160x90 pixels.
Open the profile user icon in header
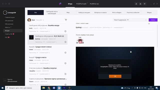(x=136, y=4)
